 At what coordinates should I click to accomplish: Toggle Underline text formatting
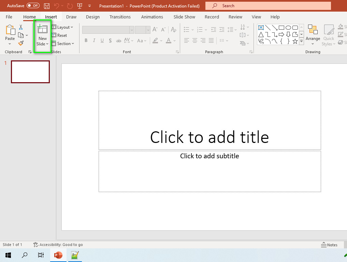click(x=102, y=41)
